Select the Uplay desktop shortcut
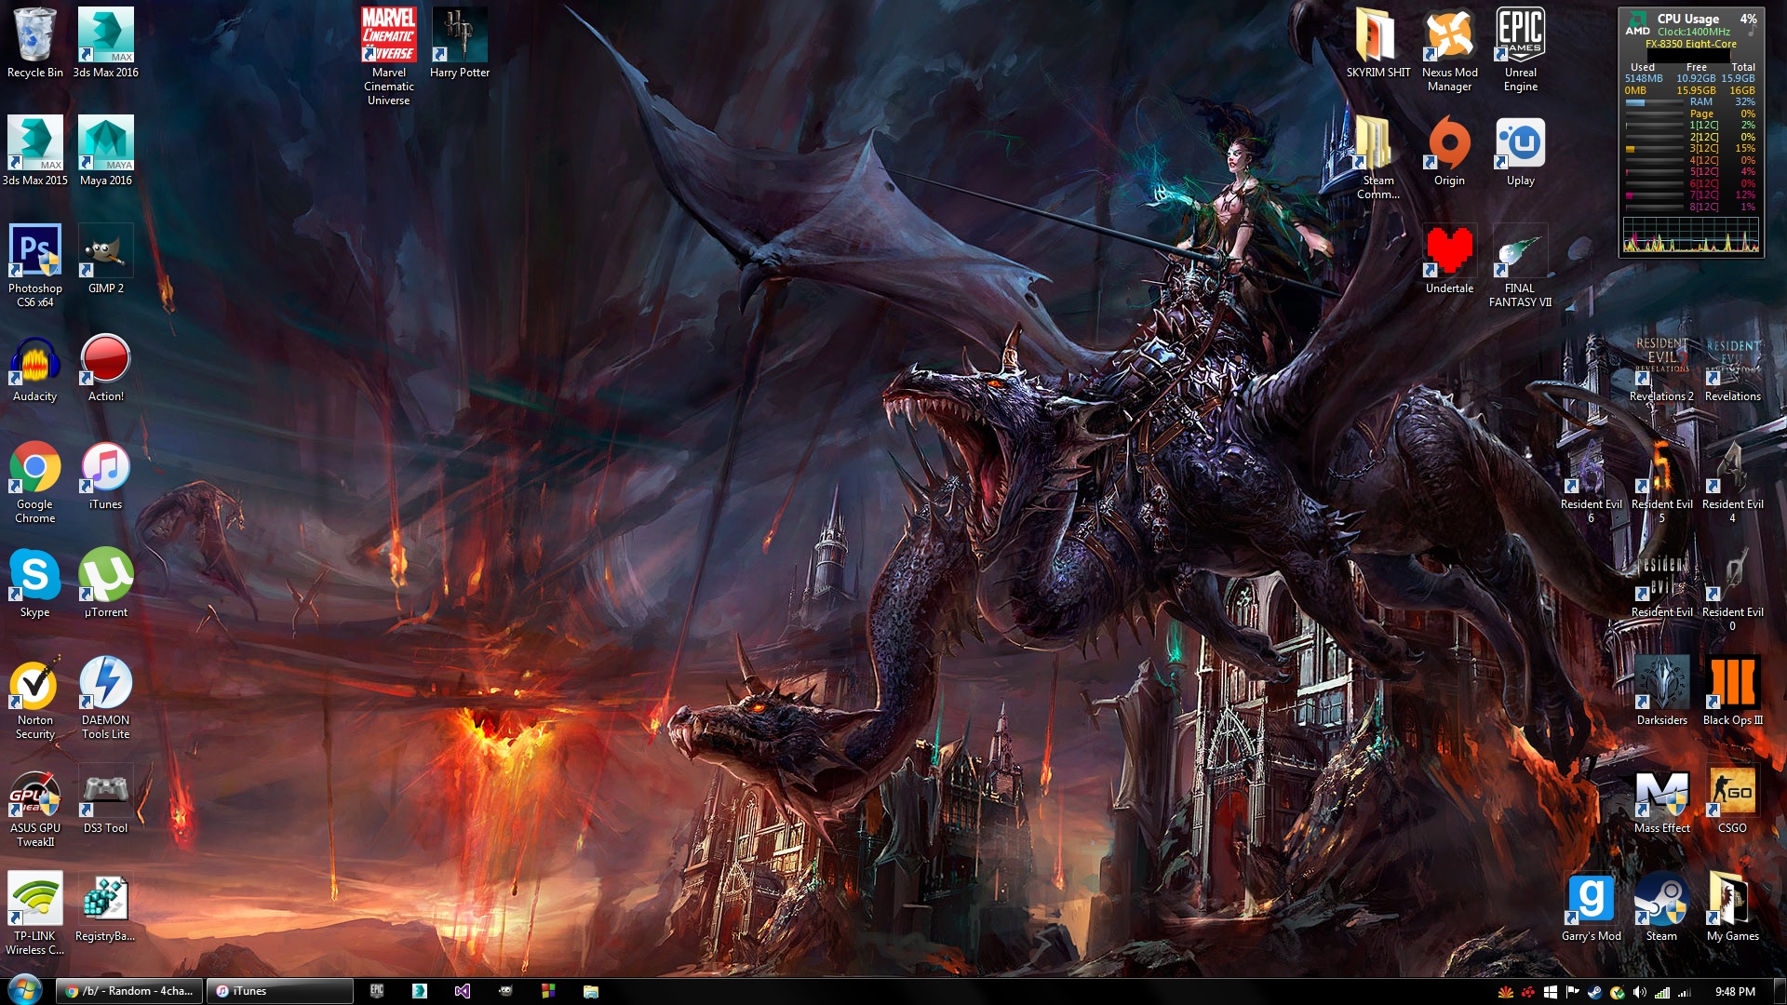The height and width of the screenshot is (1005, 1787). (x=1521, y=151)
